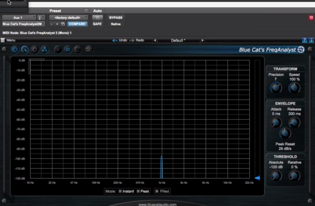Click the large dark square icon
Viewport: 315px width, 206px height.
pyautogui.click(x=78, y=50)
